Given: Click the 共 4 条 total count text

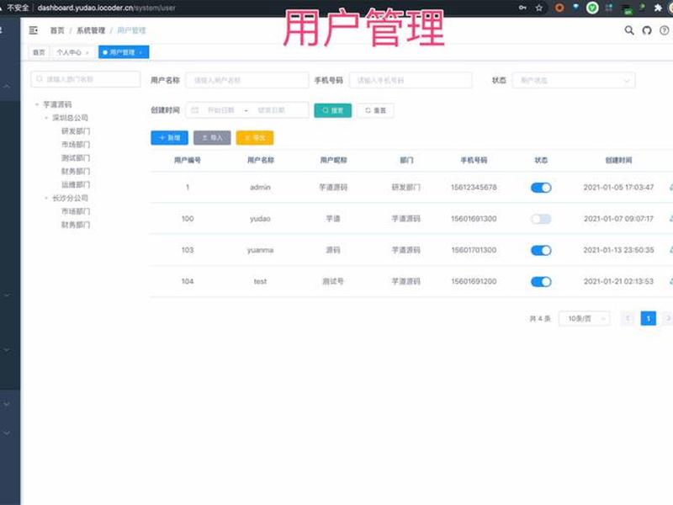Looking at the screenshot, I should [x=540, y=319].
